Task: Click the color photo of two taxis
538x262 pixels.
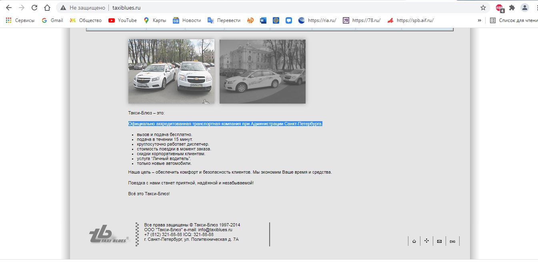Action: (x=171, y=71)
